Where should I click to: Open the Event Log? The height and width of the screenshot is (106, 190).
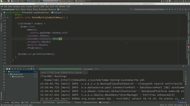point(182,102)
